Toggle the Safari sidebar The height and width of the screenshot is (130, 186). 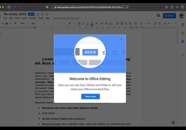pos(9,7)
